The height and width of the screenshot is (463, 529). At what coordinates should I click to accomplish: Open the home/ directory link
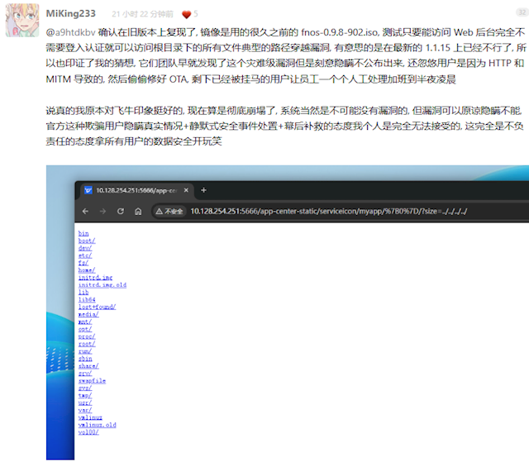click(x=87, y=270)
